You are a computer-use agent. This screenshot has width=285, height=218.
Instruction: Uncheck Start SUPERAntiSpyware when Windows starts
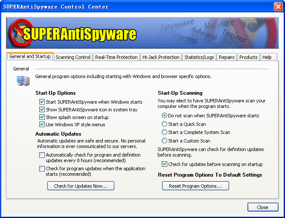click(x=42, y=102)
